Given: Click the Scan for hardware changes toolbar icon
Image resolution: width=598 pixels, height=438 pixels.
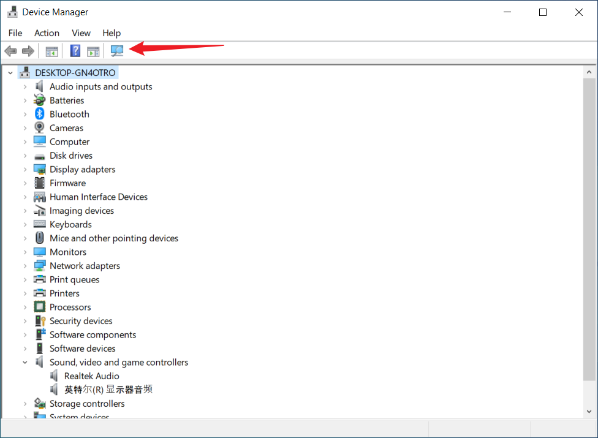Looking at the screenshot, I should pos(117,51).
